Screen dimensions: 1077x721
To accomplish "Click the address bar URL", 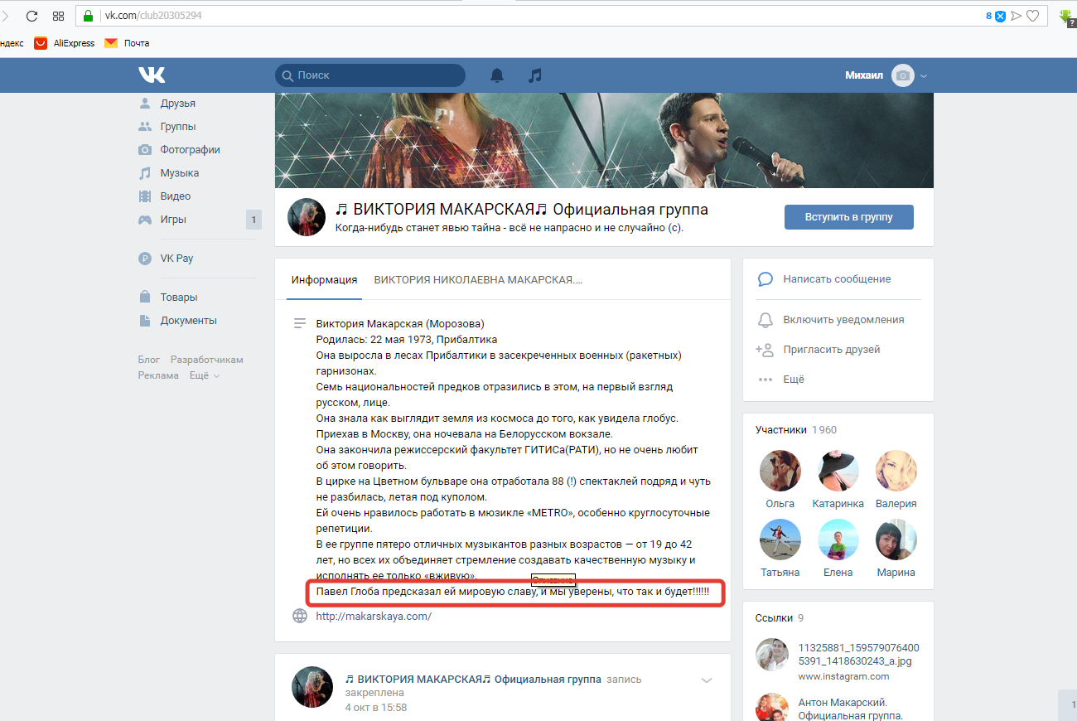I will (153, 16).
